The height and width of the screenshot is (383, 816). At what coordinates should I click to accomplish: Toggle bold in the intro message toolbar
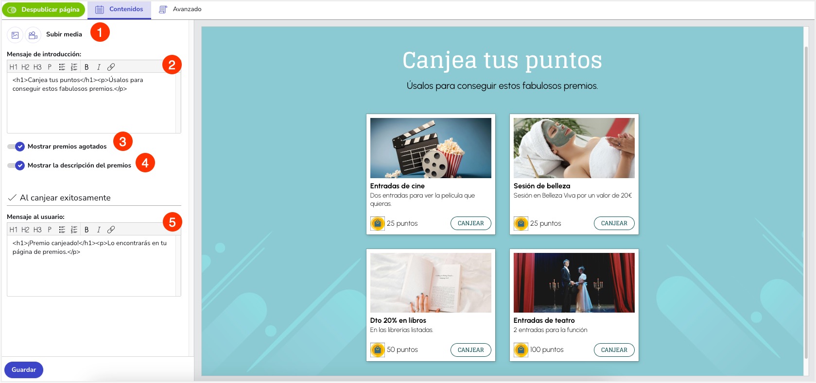click(87, 67)
